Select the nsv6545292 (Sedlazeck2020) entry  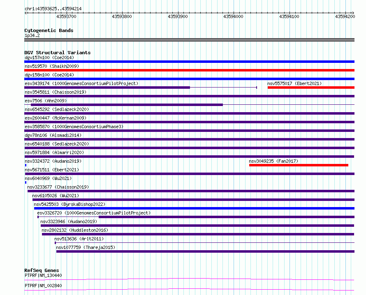point(57,109)
